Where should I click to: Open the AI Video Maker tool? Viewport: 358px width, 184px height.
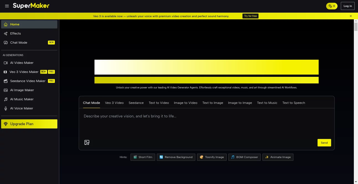pos(22,63)
